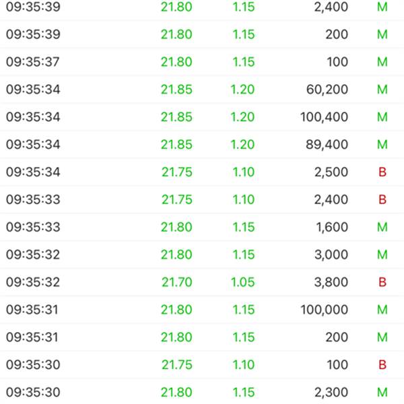Image resolution: width=404 pixels, height=404 pixels.
Task: Select the 09:35:34 trade with volume 60,200
Action: pos(202,90)
